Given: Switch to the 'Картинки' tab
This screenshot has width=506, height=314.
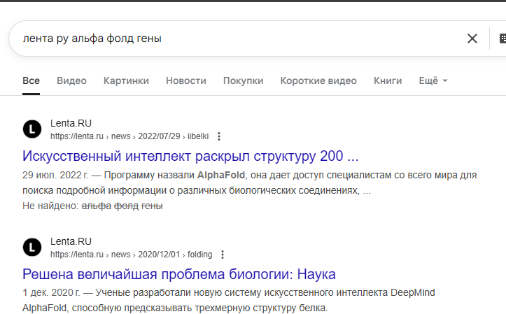Looking at the screenshot, I should [x=126, y=80].
